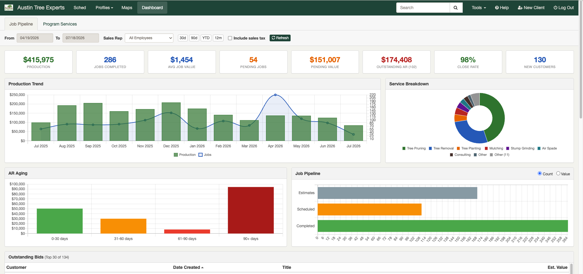Click the $415,975 Production card
The image size is (583, 274).
tap(39, 62)
